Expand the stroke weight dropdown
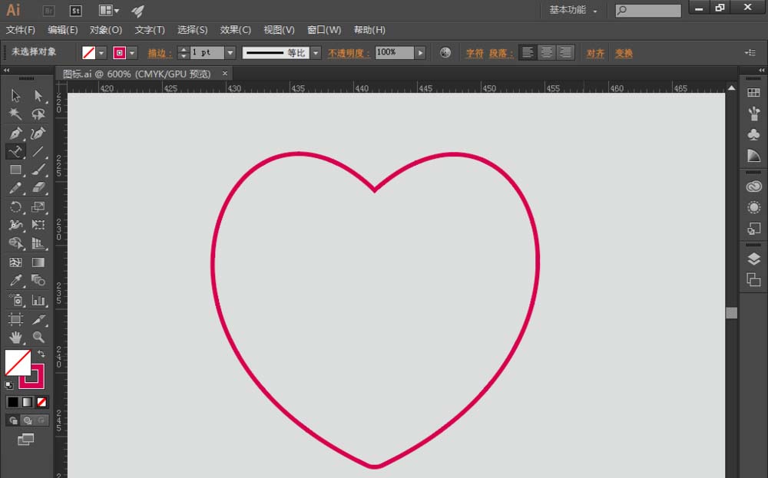The width and height of the screenshot is (768, 478). point(230,53)
